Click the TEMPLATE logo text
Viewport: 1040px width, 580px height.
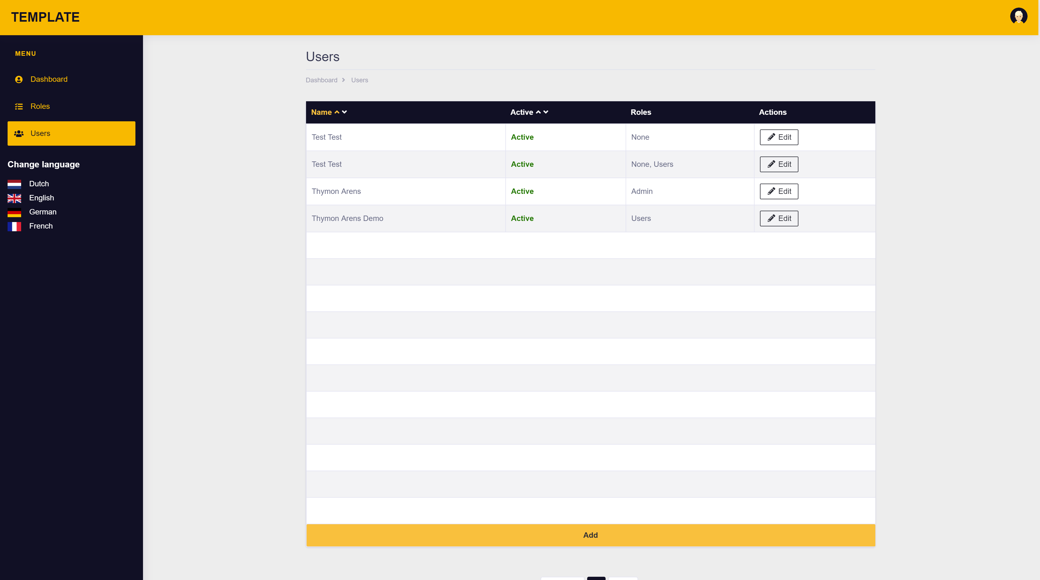pos(45,17)
